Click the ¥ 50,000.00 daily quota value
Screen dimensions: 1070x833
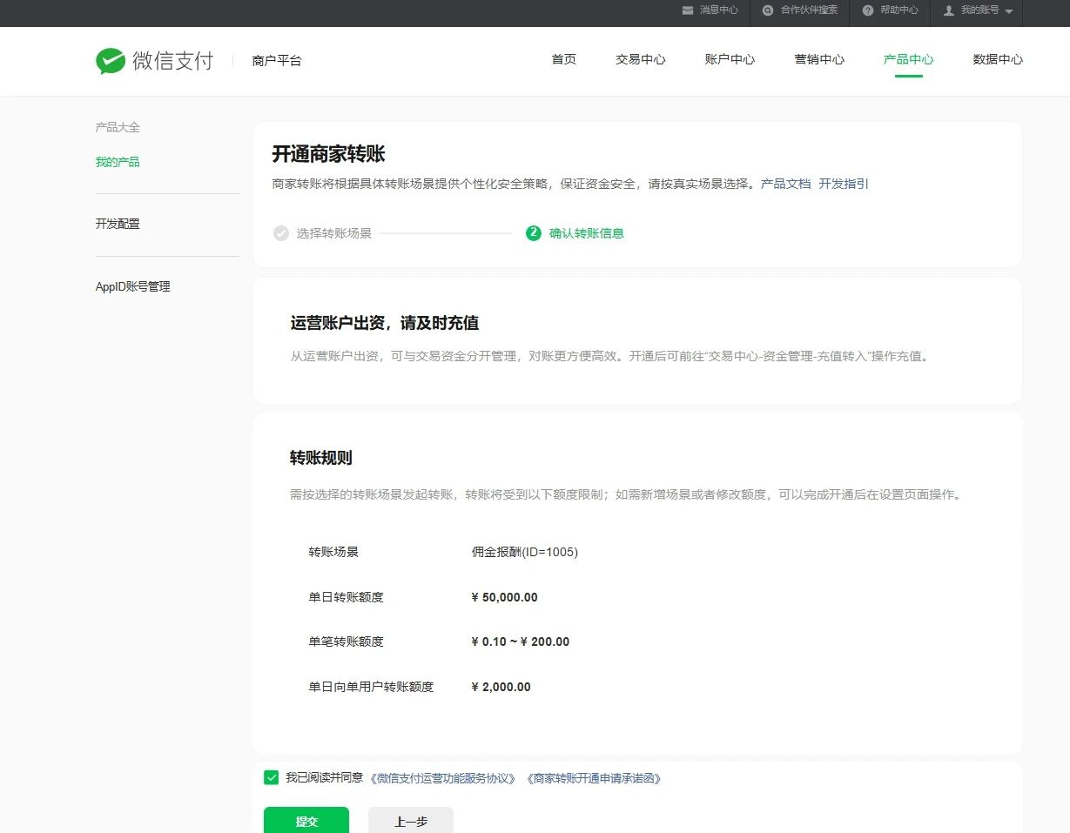(504, 597)
